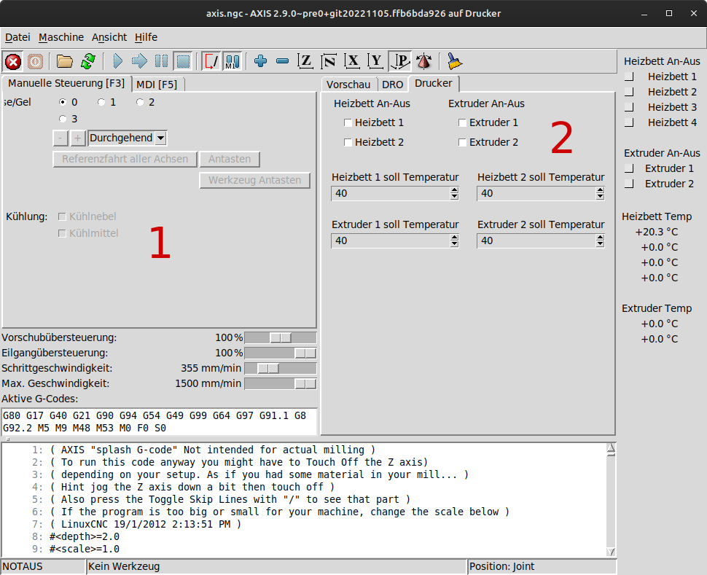Select the perspective view P icon
707x575 pixels.
click(x=399, y=61)
